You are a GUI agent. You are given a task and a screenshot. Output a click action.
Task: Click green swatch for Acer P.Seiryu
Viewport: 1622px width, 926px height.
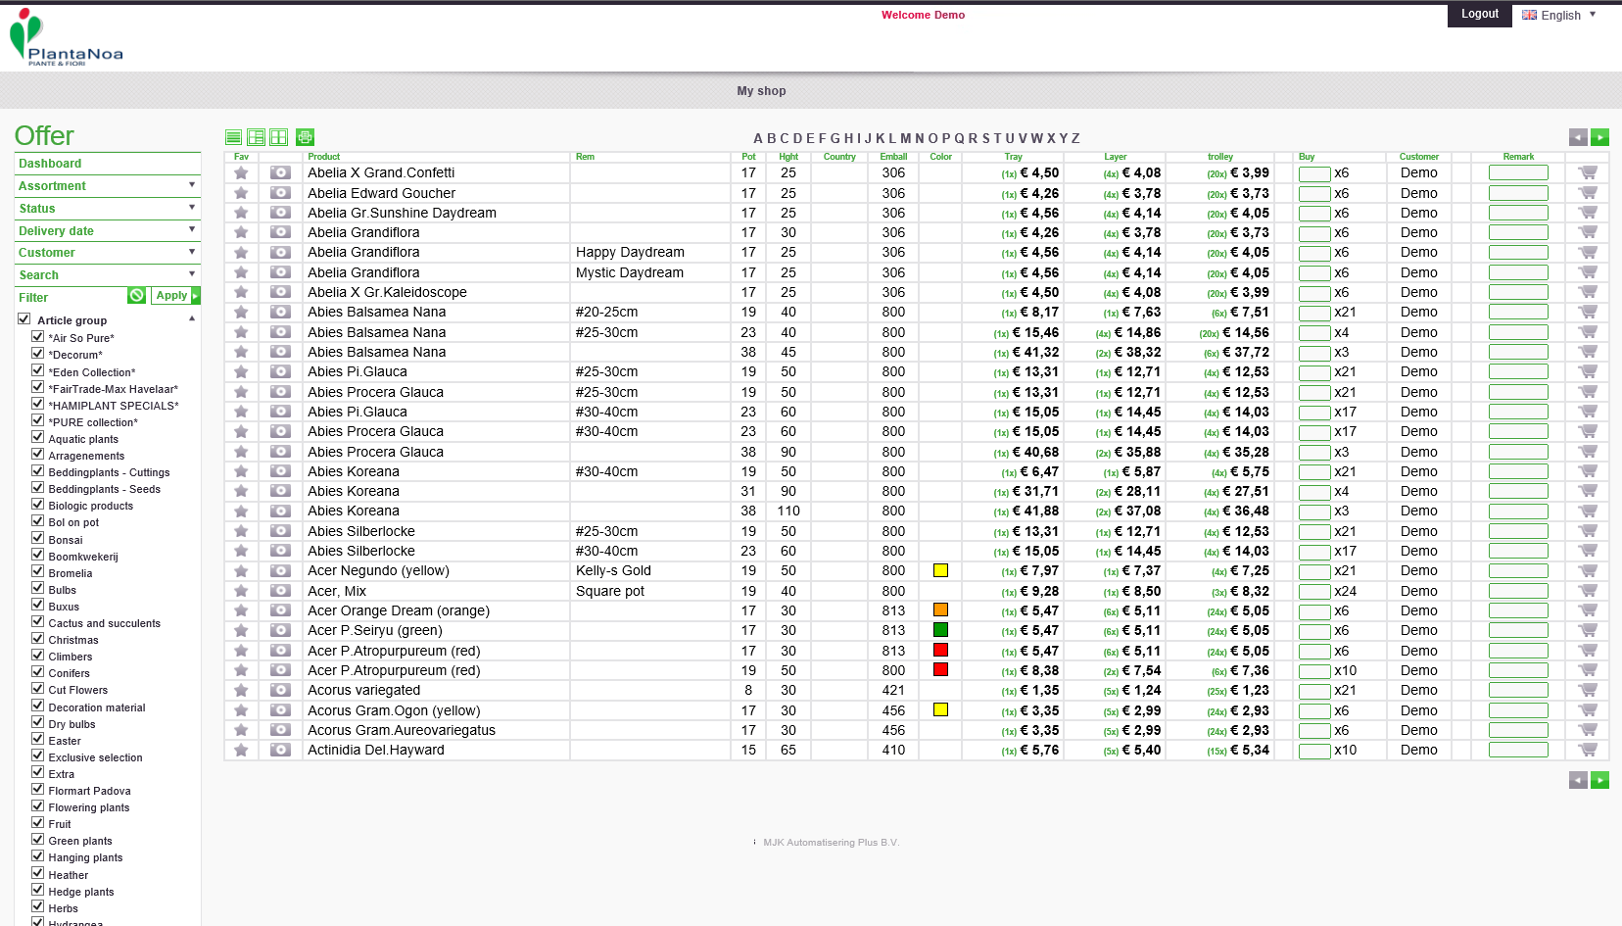(x=940, y=630)
